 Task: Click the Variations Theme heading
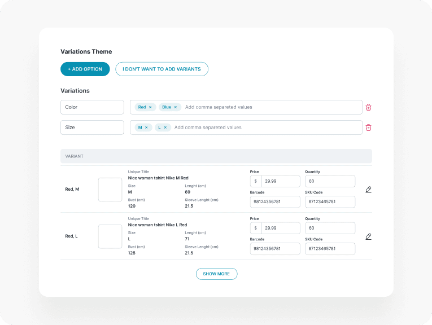[x=86, y=52]
